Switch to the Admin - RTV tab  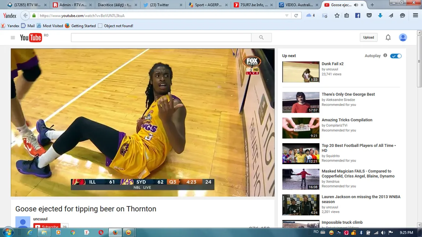[72, 5]
